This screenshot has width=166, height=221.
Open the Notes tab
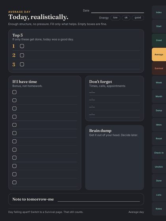[x=159, y=209]
